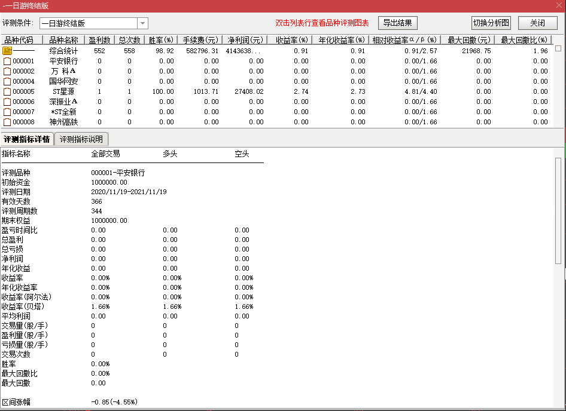Click the document icon beside 000002
Screen dimensions: 566x411
pyautogui.click(x=7, y=71)
